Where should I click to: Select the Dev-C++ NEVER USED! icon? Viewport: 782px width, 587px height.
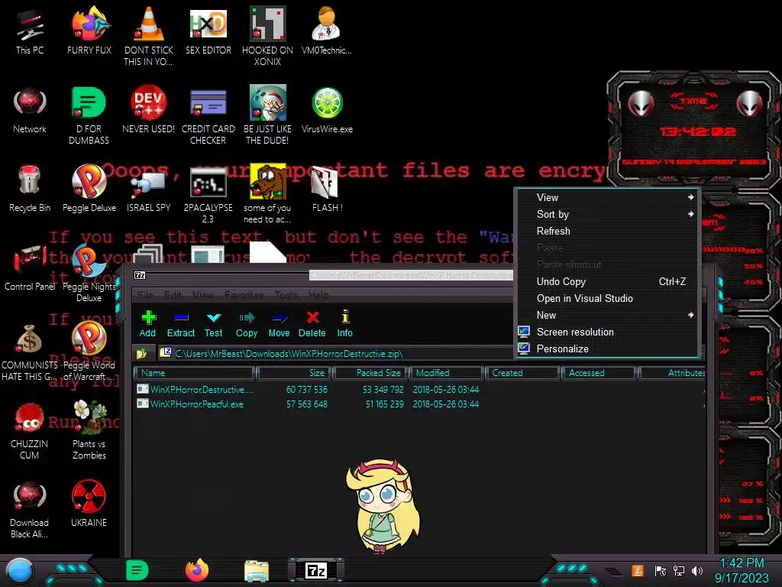tap(149, 110)
